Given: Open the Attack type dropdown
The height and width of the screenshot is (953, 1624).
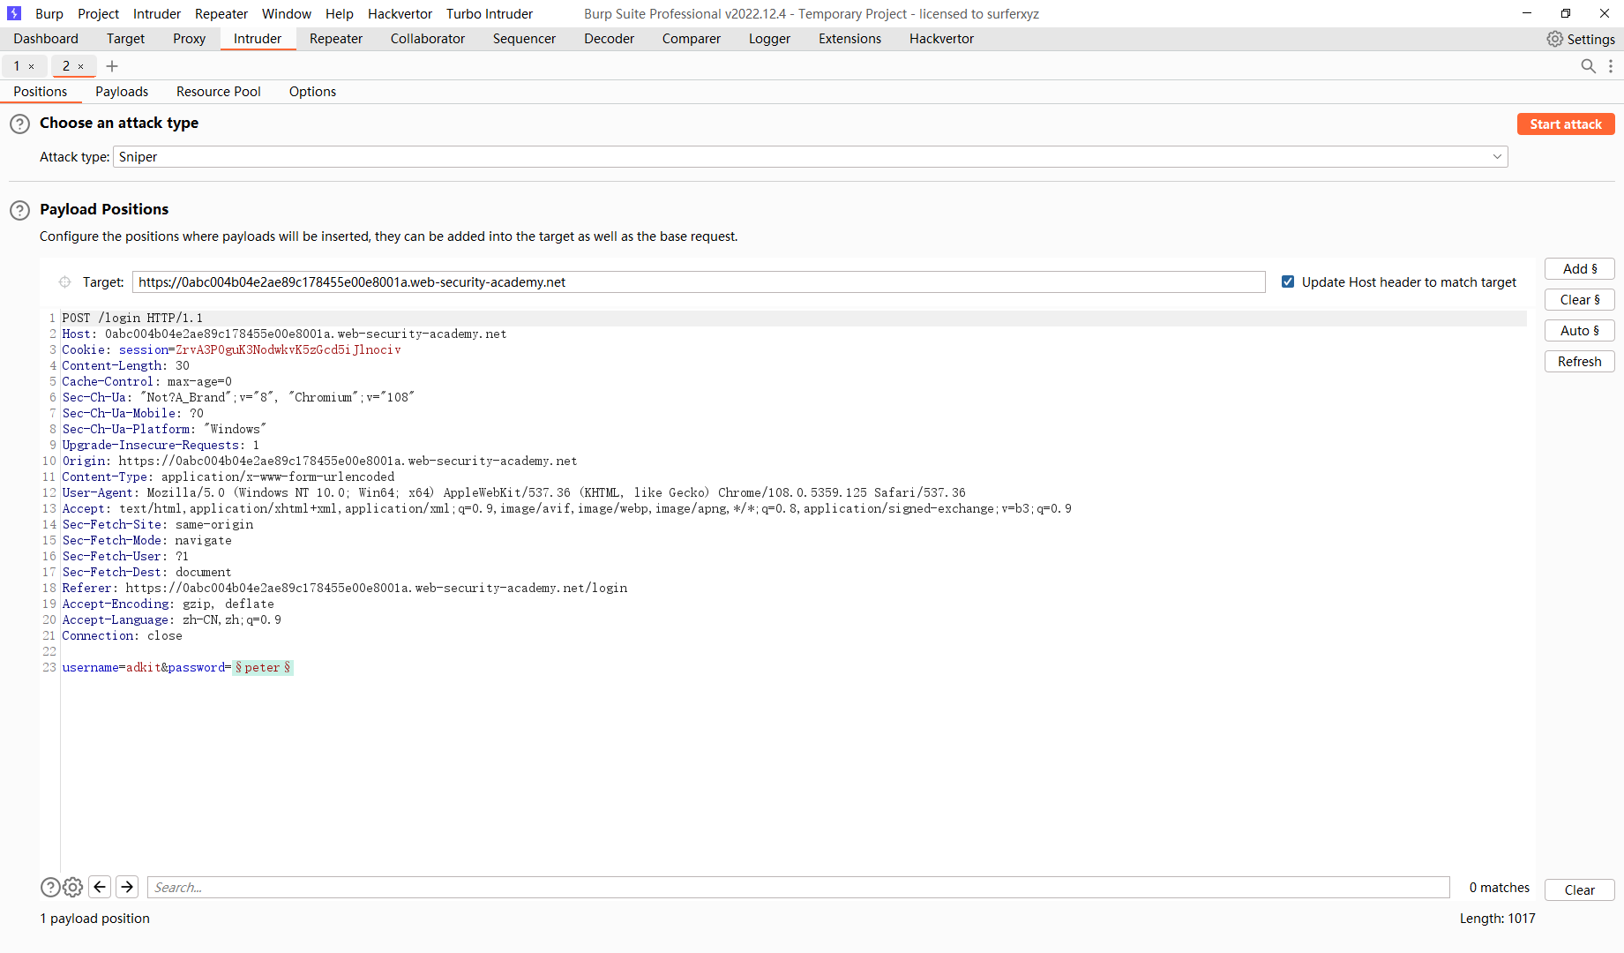Looking at the screenshot, I should pos(810,157).
